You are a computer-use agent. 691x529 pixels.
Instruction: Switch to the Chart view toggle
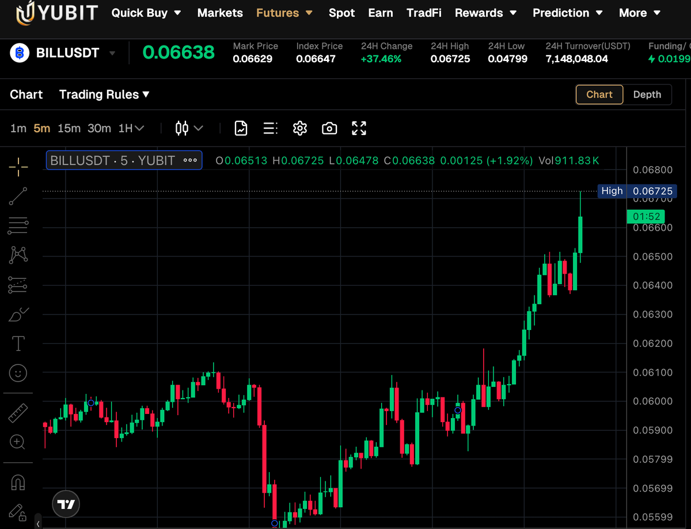[x=599, y=94]
